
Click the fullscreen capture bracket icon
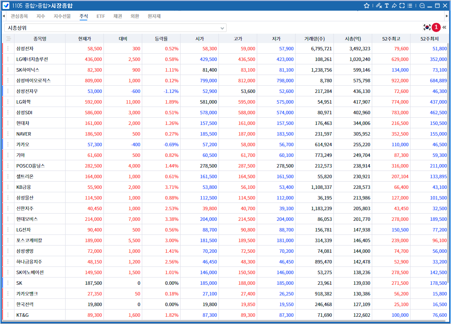pos(402,6)
